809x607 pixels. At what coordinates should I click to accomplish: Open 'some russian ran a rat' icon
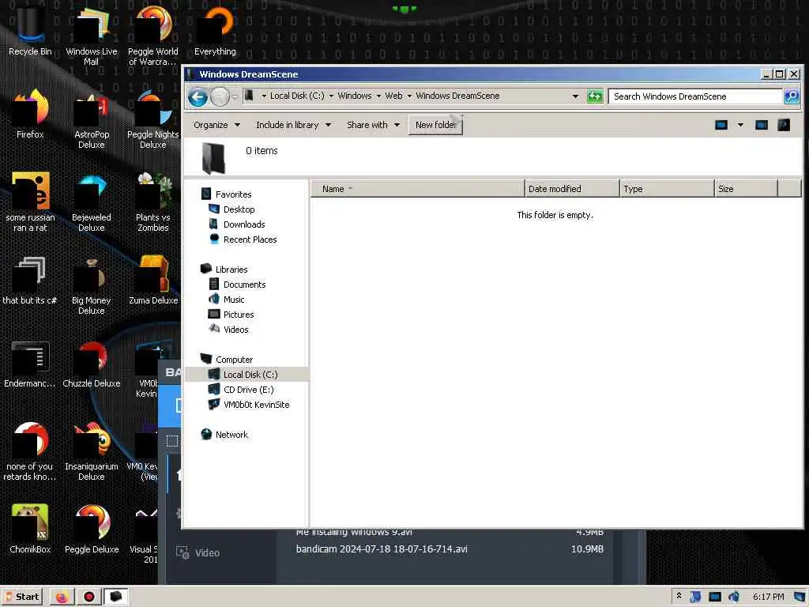tap(30, 202)
